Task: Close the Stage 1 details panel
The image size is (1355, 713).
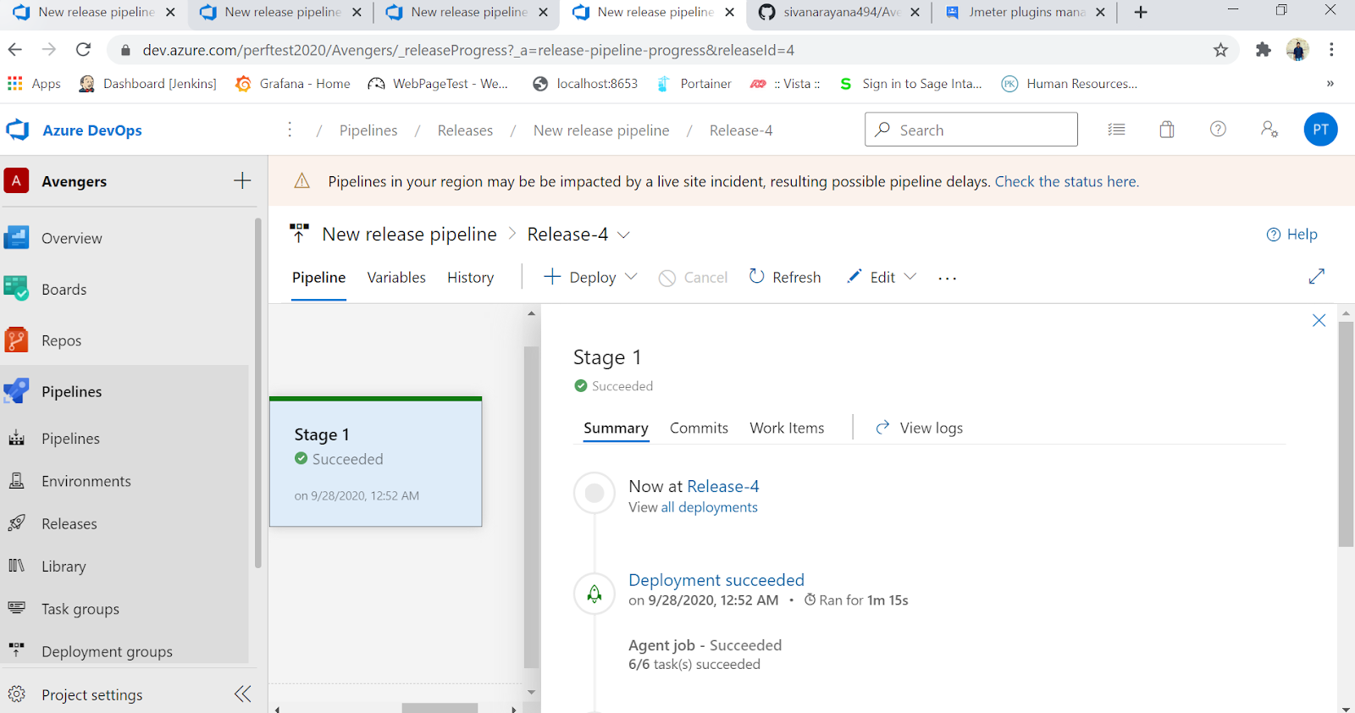Action: pyautogui.click(x=1319, y=320)
